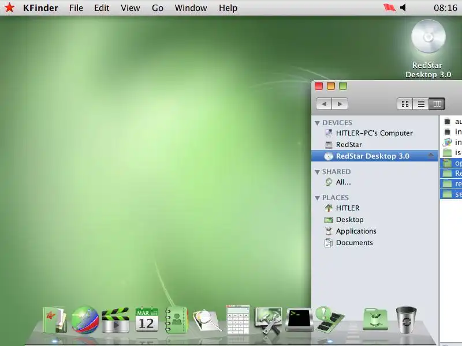Screen dimensions: 462x346
Task: Switch to icon grid view
Action: coord(405,104)
